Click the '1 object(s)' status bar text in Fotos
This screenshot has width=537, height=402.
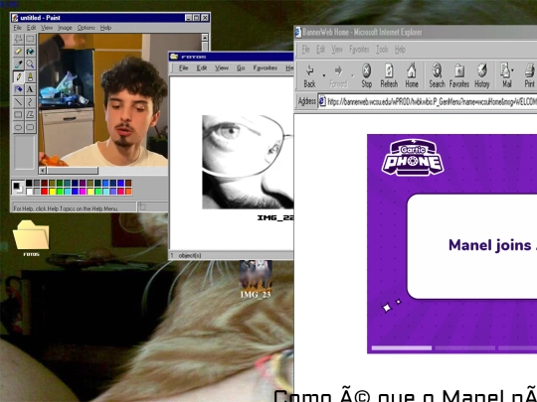(x=186, y=255)
